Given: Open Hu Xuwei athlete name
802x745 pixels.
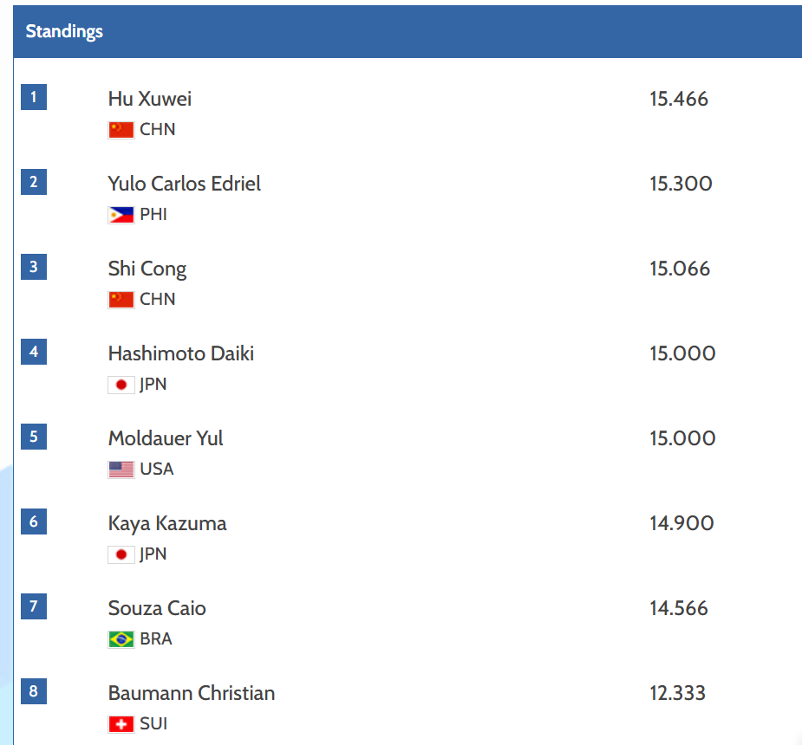Looking at the screenshot, I should [150, 99].
